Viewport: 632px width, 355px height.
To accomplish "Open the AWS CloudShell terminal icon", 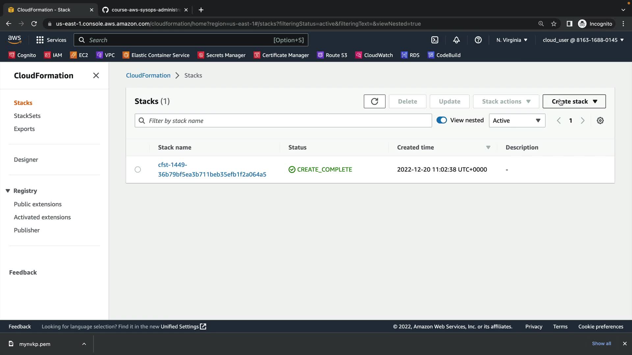I will 434,40.
